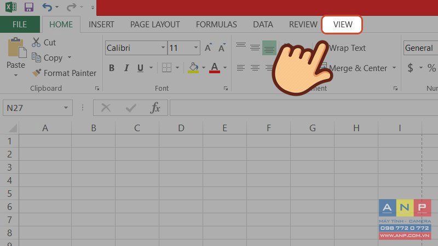Click the Copy button
Screen dimensions: 438x246
click(47, 58)
